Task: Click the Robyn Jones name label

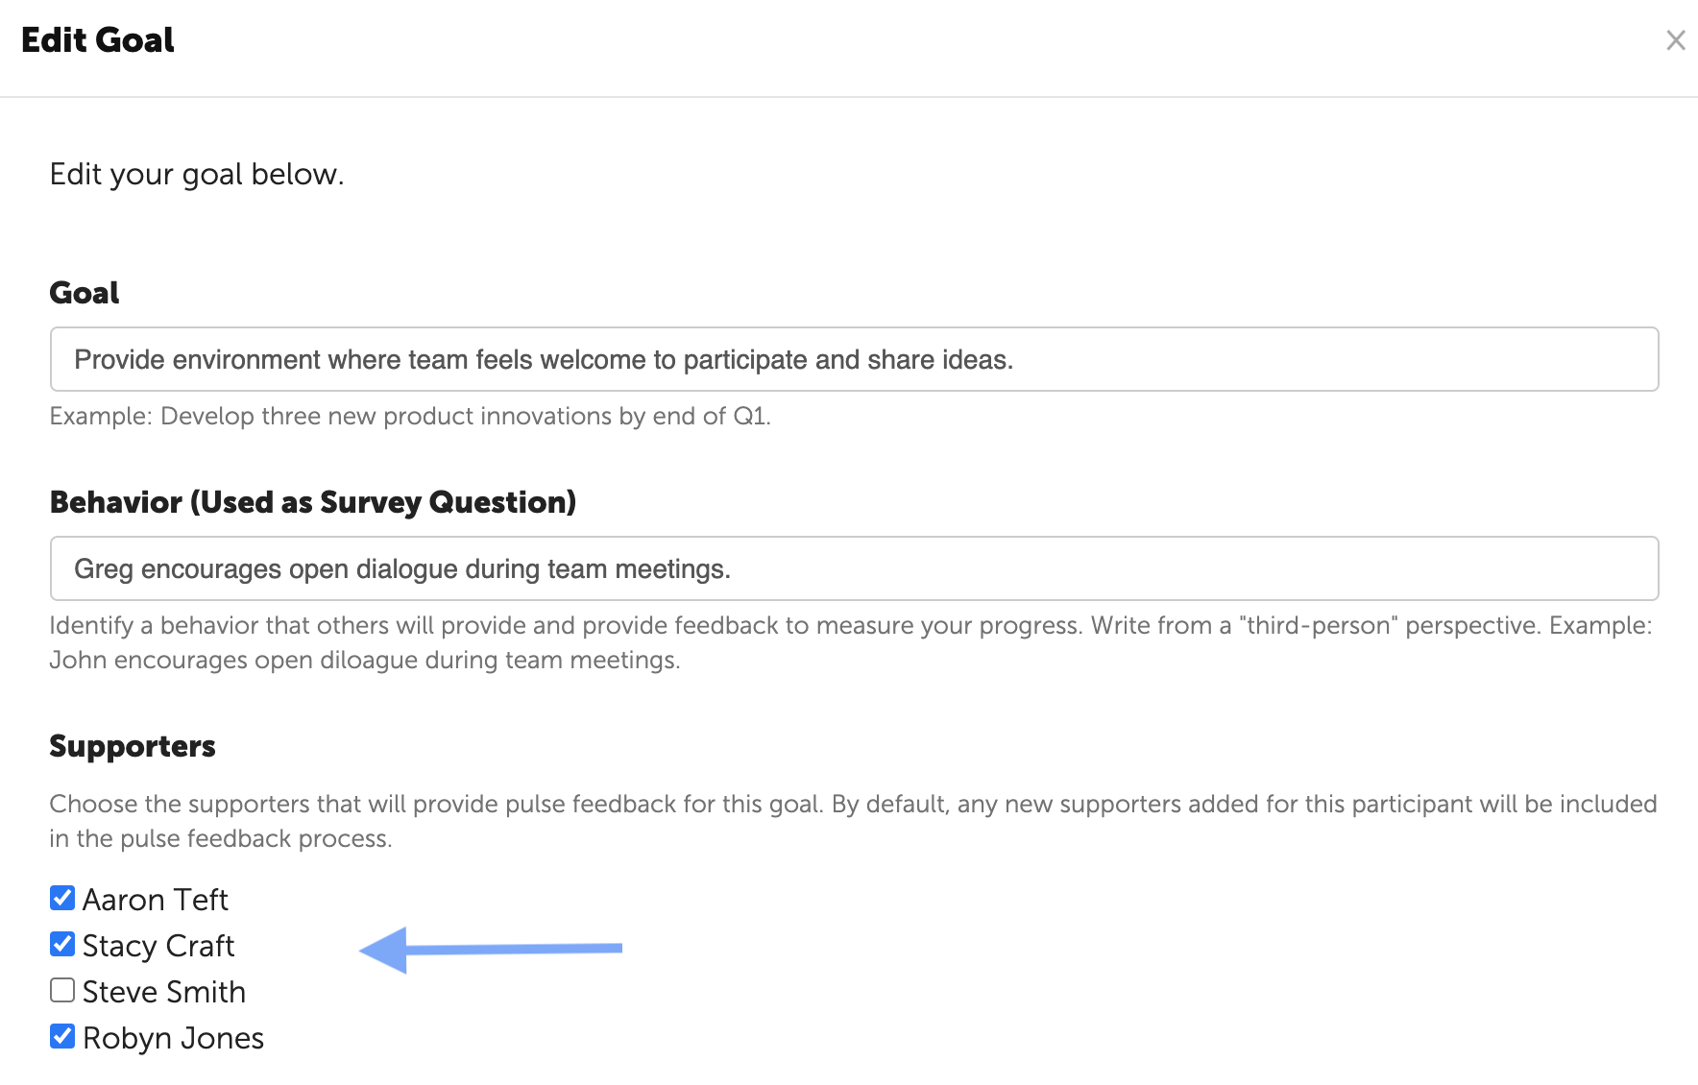Action: [x=173, y=1038]
